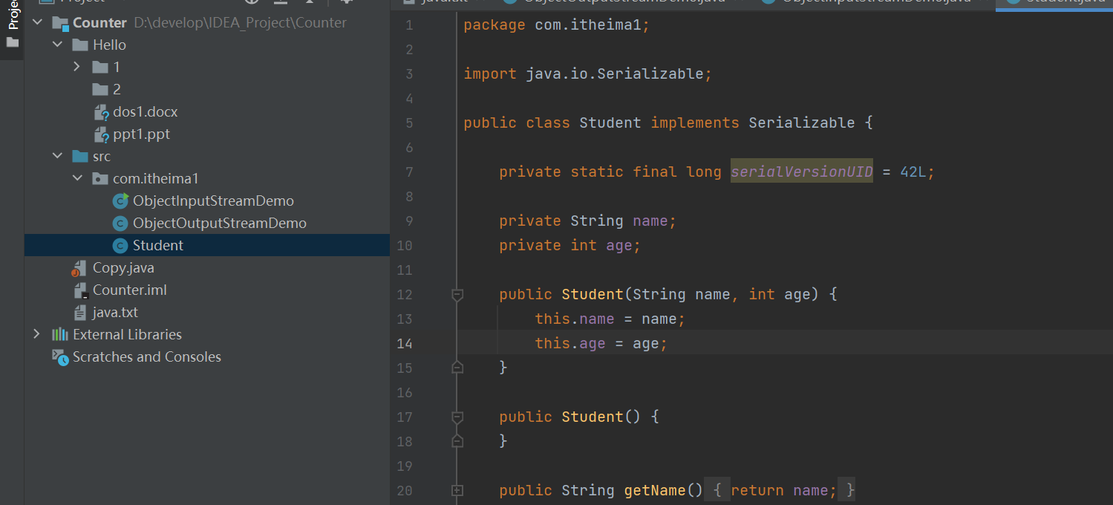Fold the empty Student() constructor at line 17
Image resolution: width=1113 pixels, height=505 pixels.
pyautogui.click(x=457, y=417)
